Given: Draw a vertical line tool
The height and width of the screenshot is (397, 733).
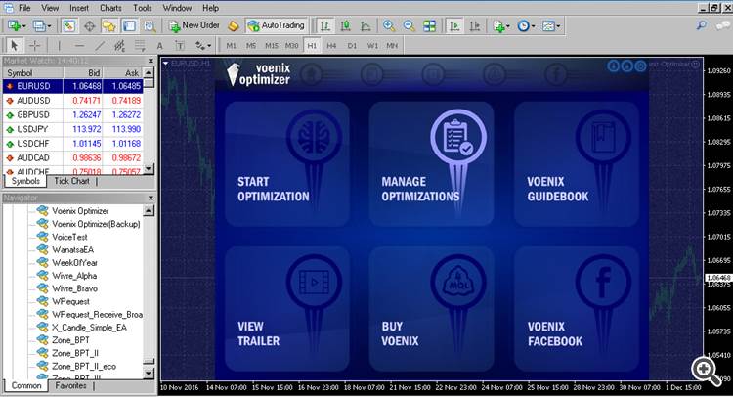Looking at the screenshot, I should point(59,45).
